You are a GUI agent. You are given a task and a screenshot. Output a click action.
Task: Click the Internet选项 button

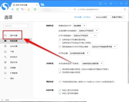(x=101, y=17)
